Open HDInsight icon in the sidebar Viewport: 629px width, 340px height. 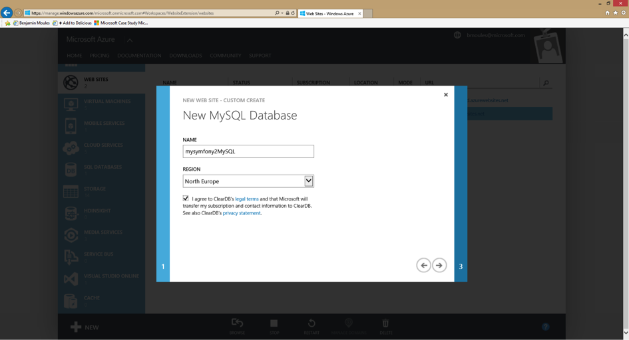point(71,213)
